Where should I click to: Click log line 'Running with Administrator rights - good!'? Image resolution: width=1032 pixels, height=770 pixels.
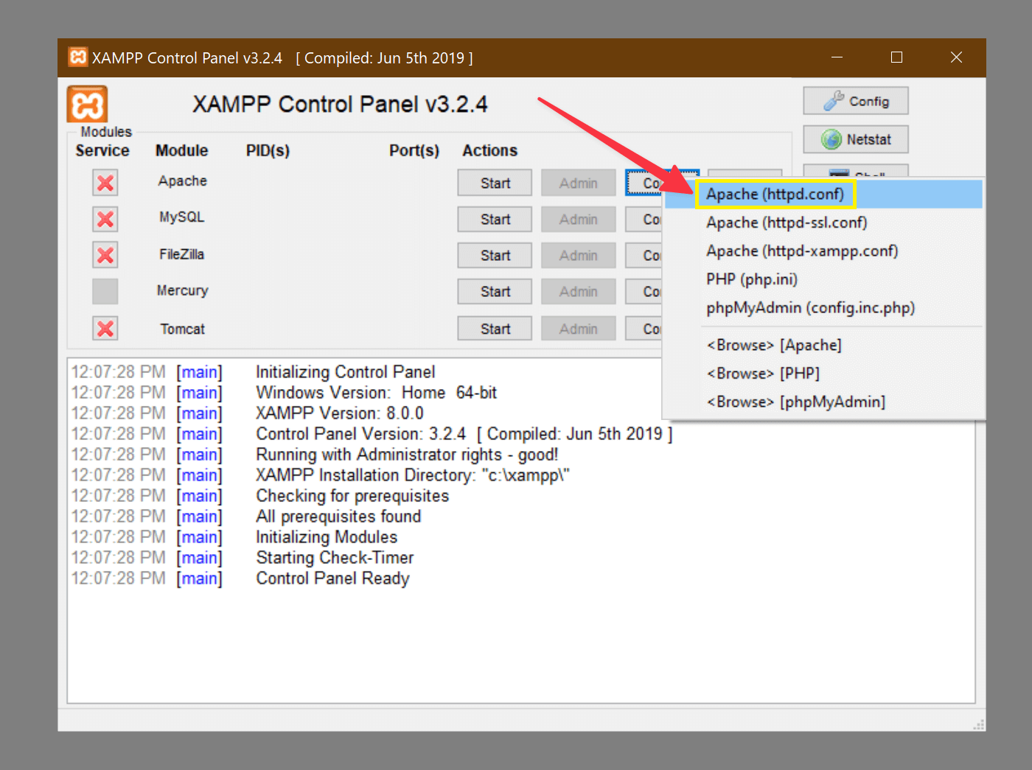(x=407, y=455)
